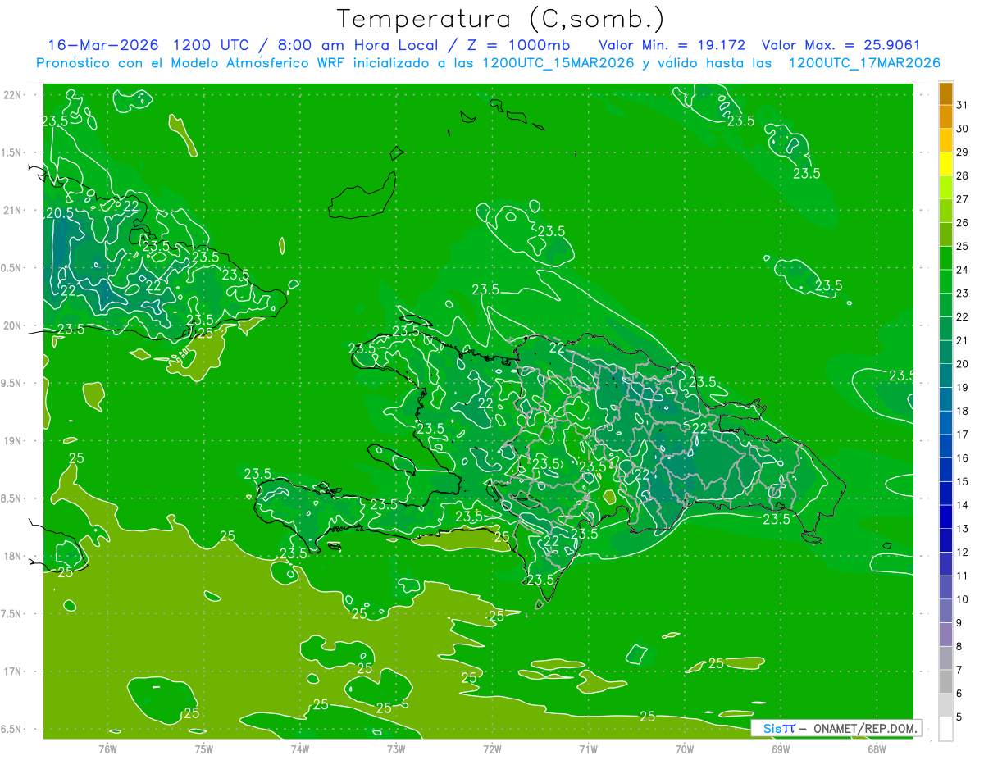Click latitude axis label '20N'

[13, 325]
